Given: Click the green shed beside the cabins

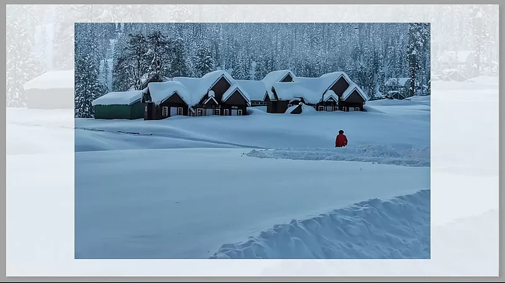Looking at the screenshot, I should [x=119, y=111].
